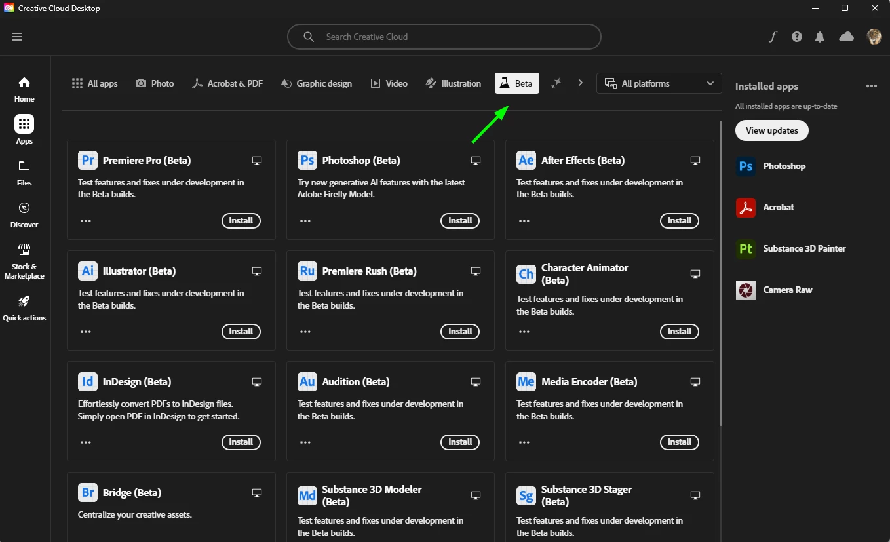The image size is (890, 542).
Task: Open the partially visible tab after Beta
Action: point(556,83)
